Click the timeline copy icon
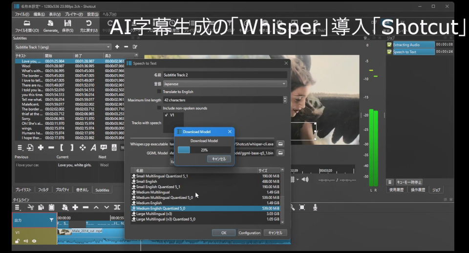The height and width of the screenshot is (253, 469). pyautogui.click(x=41, y=207)
